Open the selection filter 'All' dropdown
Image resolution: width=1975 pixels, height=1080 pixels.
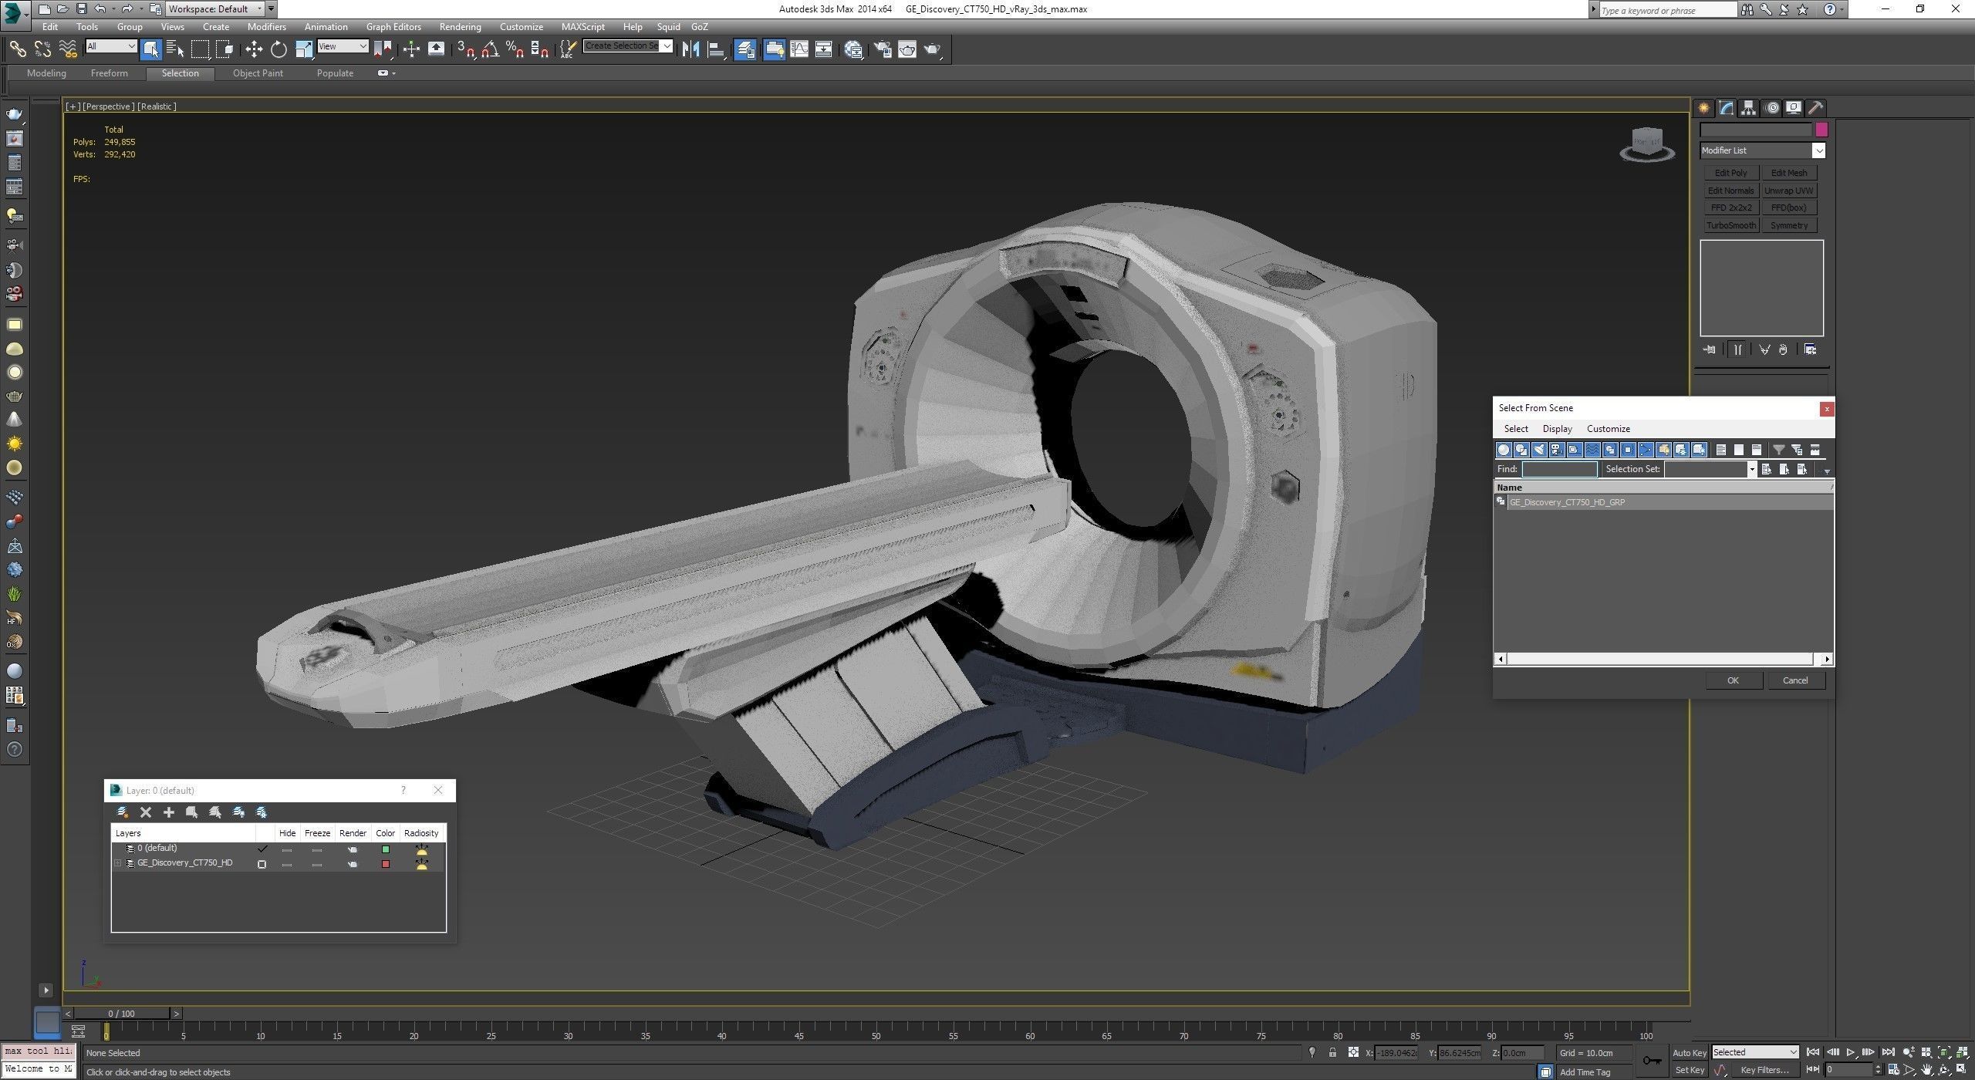[111, 46]
